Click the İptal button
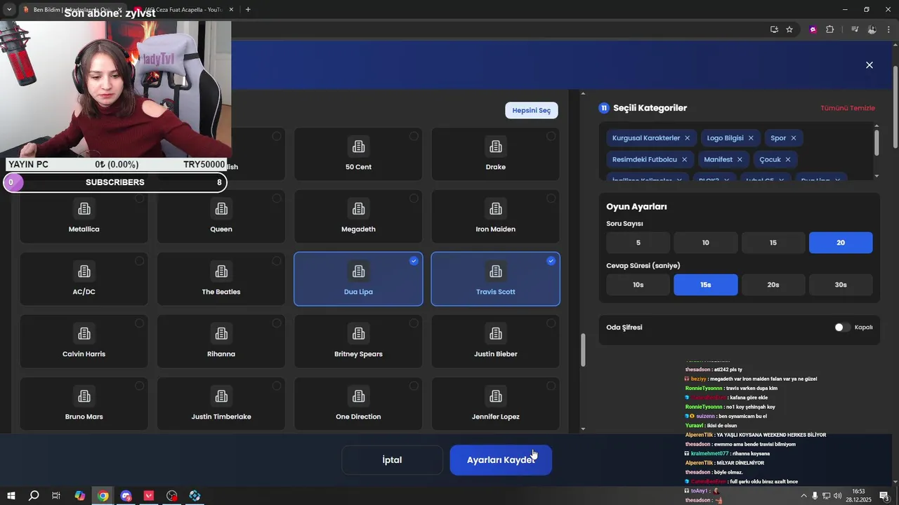The image size is (899, 505). [392, 460]
